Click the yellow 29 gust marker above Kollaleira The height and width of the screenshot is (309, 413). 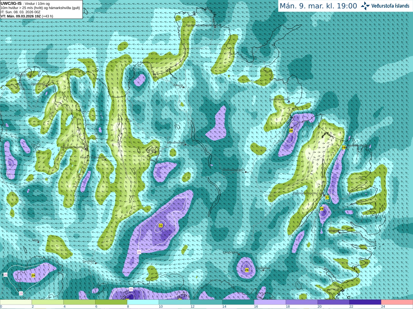coord(322,209)
